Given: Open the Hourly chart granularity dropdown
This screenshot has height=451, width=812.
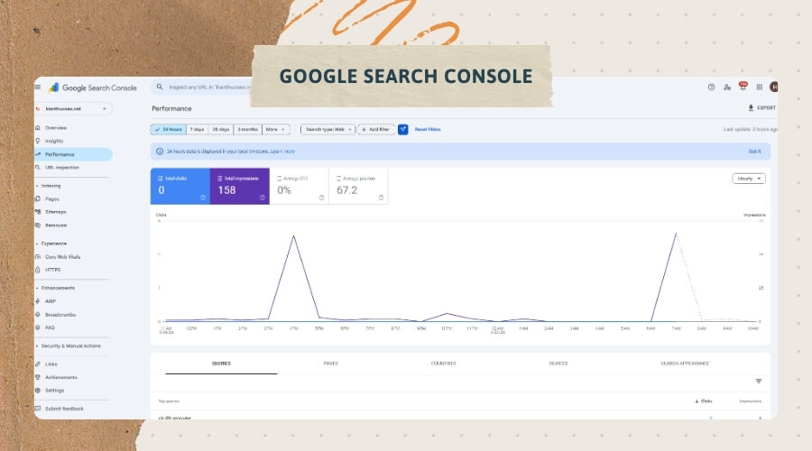Looking at the screenshot, I should [x=749, y=179].
